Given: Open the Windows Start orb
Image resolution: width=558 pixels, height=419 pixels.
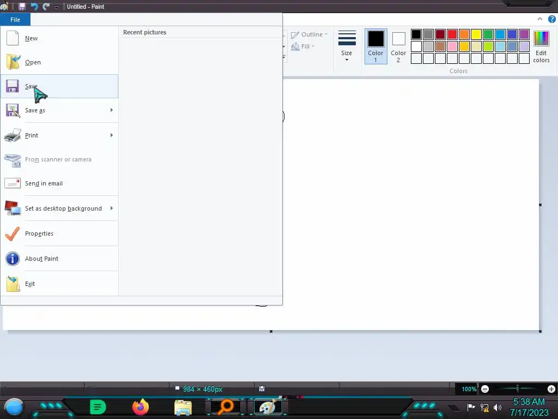Looking at the screenshot, I should [14, 408].
